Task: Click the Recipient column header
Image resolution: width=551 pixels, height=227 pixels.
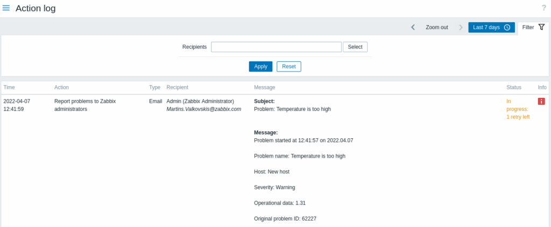Action: pyautogui.click(x=178, y=87)
